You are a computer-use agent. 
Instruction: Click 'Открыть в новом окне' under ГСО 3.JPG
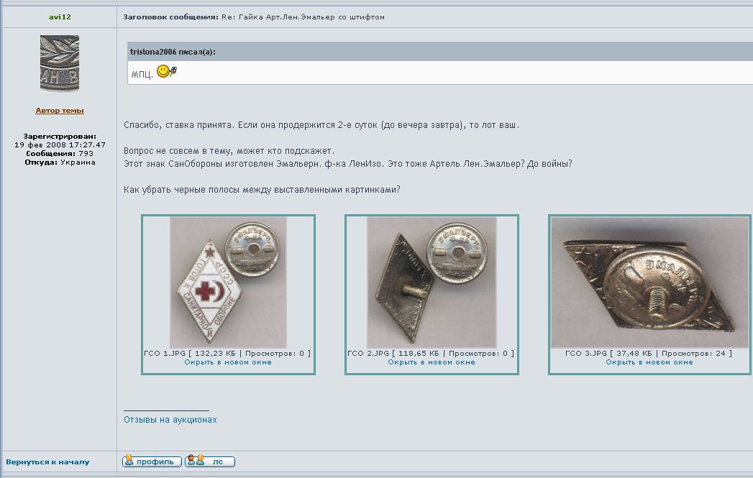[649, 362]
